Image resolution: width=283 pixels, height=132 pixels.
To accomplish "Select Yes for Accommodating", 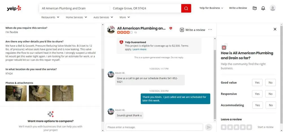I will [257, 105].
